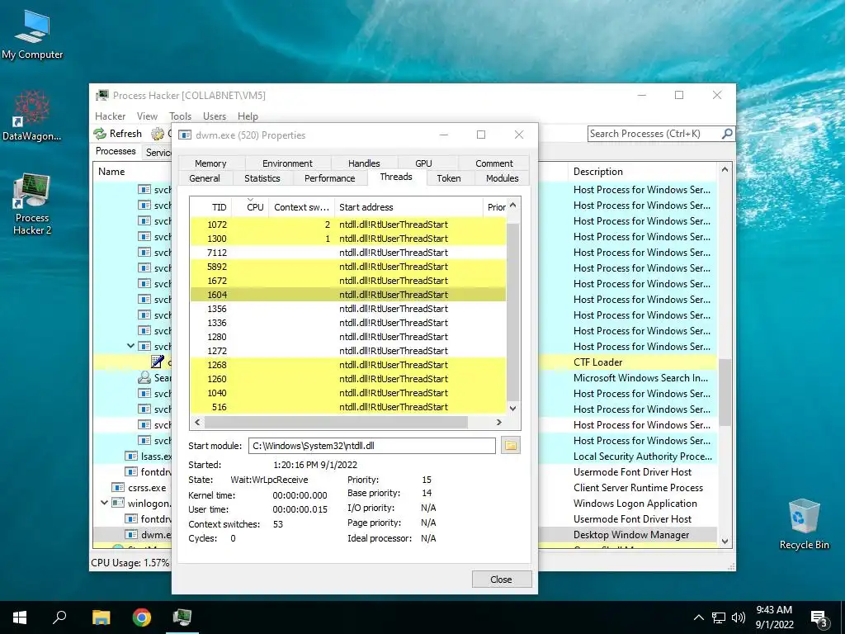Collapse the svchost tree node above CTF Loader
Screen dimensions: 845x634
(x=130, y=346)
